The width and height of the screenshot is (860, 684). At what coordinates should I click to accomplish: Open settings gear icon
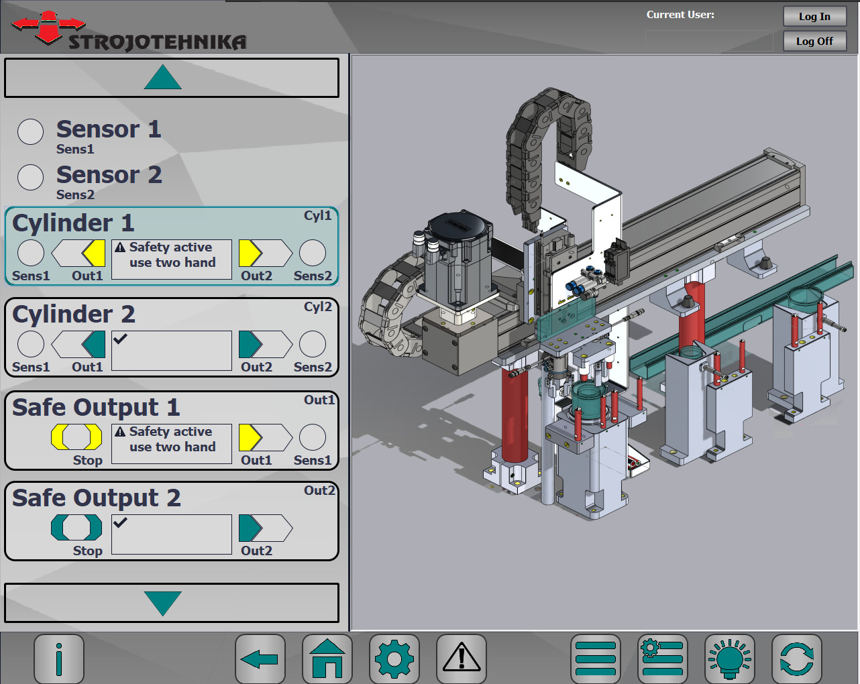click(394, 659)
